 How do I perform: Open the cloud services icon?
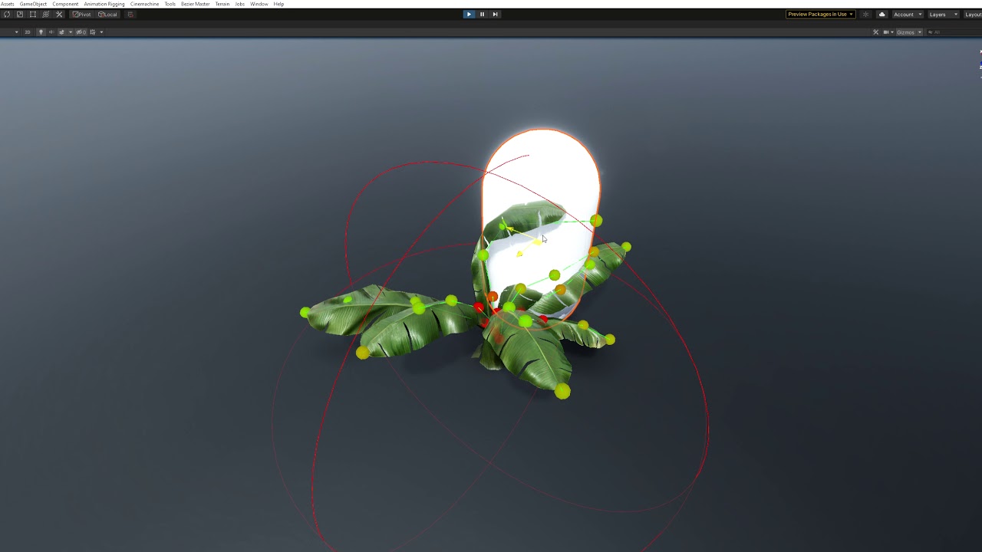pos(881,15)
